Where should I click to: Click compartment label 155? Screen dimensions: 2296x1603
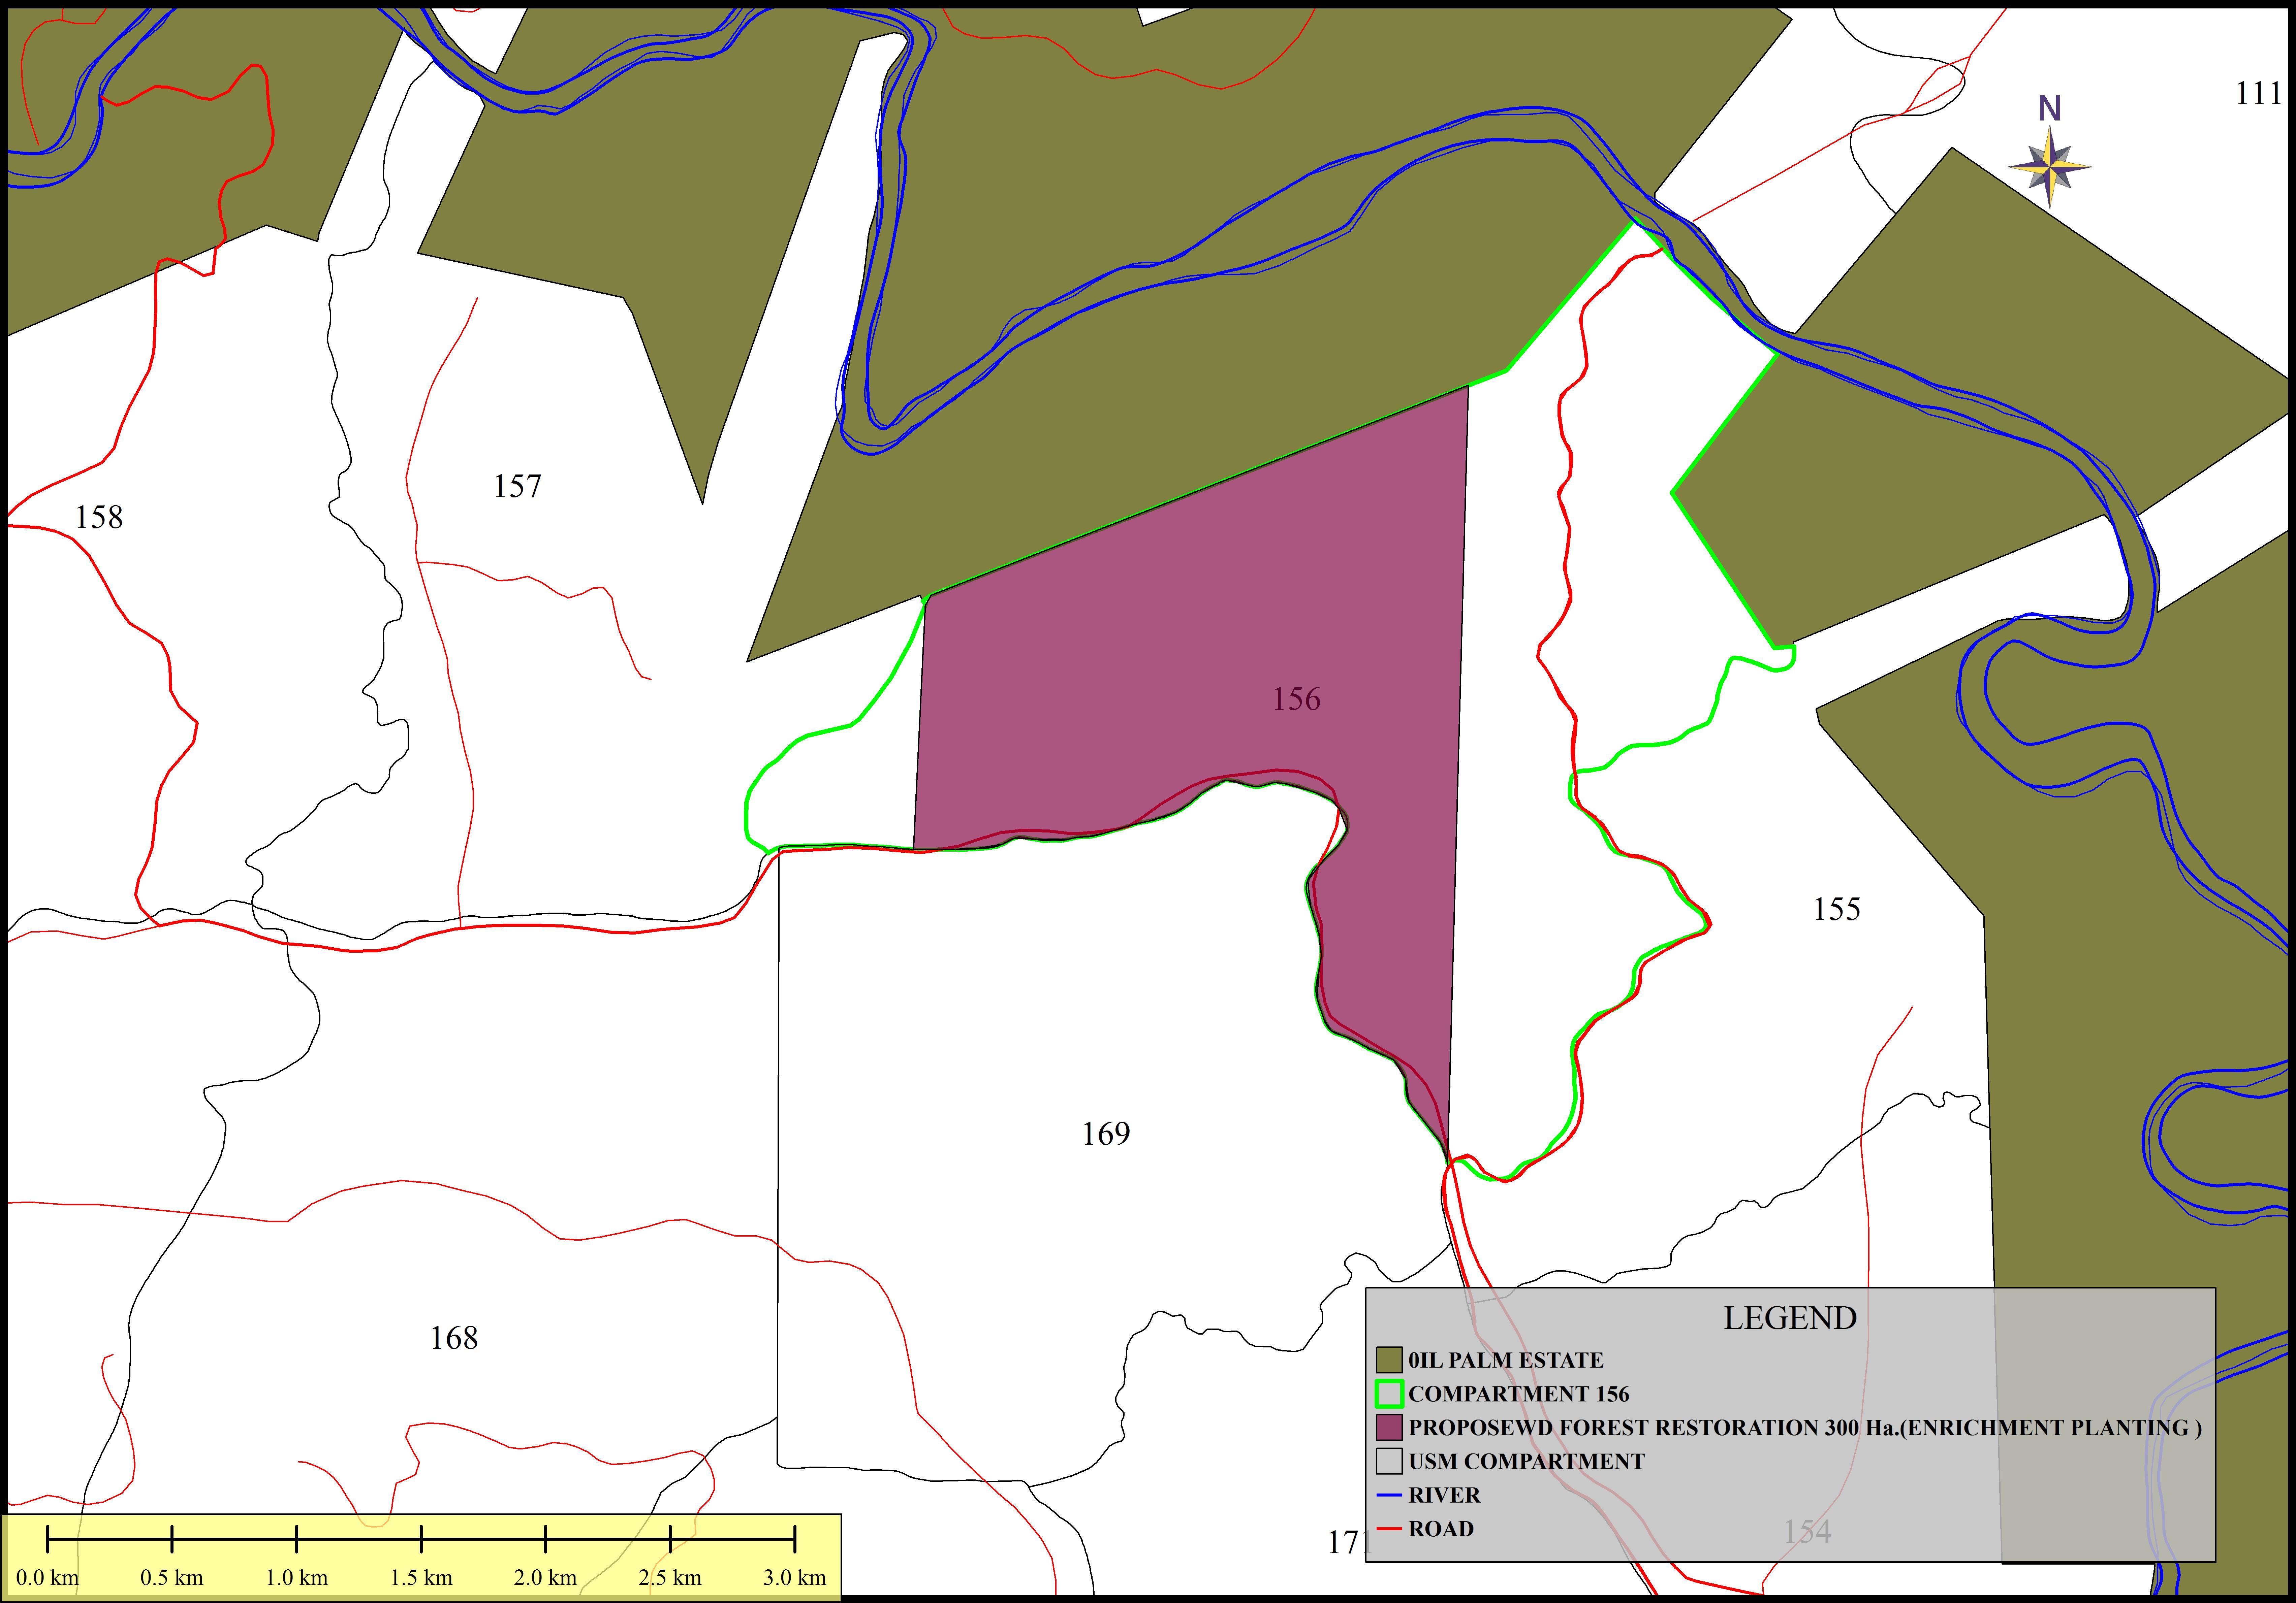(1837, 909)
